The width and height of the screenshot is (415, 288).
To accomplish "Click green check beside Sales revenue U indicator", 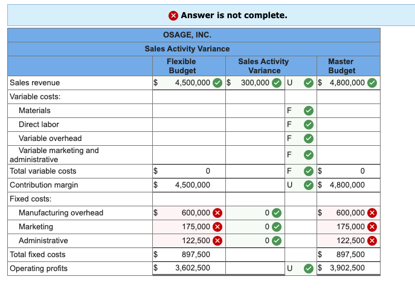I will coord(309,83).
